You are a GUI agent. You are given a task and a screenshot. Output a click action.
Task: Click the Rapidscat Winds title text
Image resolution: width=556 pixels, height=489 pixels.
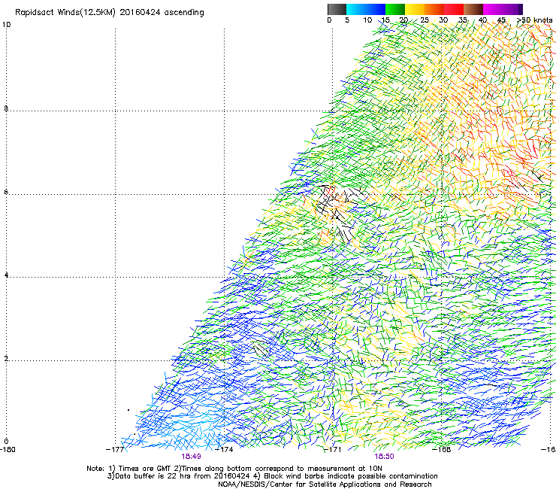click(109, 13)
